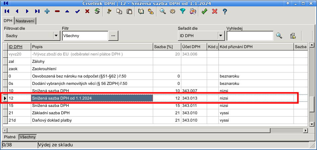The width and height of the screenshot is (317, 150).
Task: Open the print icon in toolbar
Action: click(x=193, y=11)
